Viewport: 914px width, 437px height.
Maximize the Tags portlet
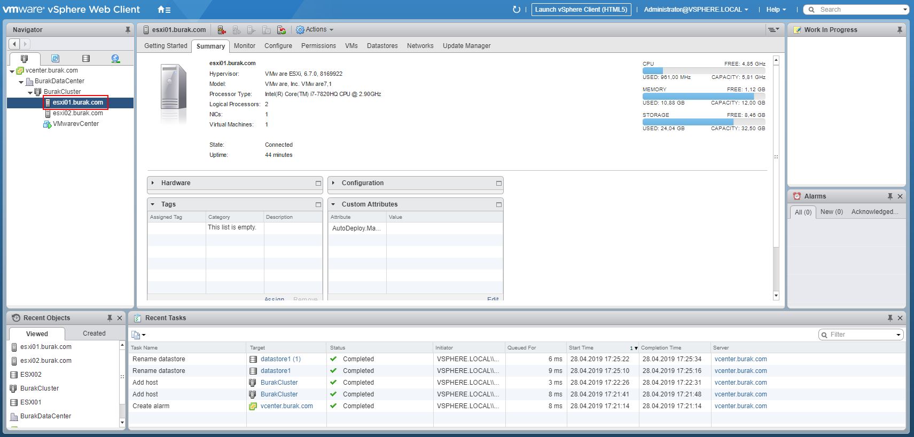318,204
